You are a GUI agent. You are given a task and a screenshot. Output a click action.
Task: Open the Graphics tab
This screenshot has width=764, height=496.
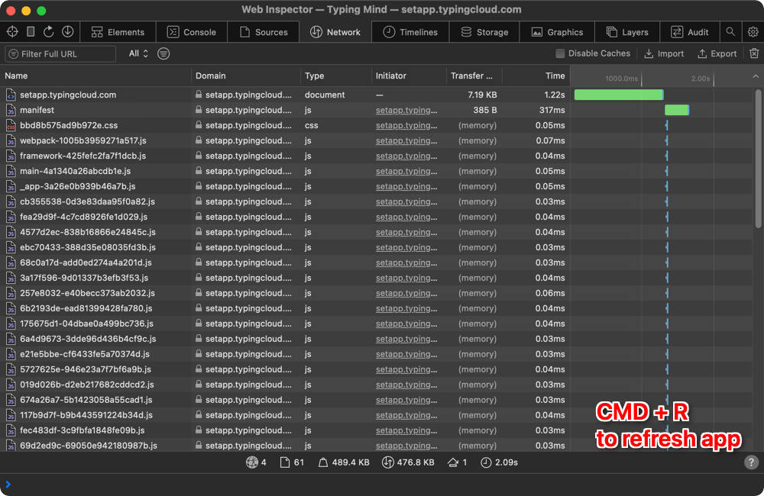coord(557,32)
